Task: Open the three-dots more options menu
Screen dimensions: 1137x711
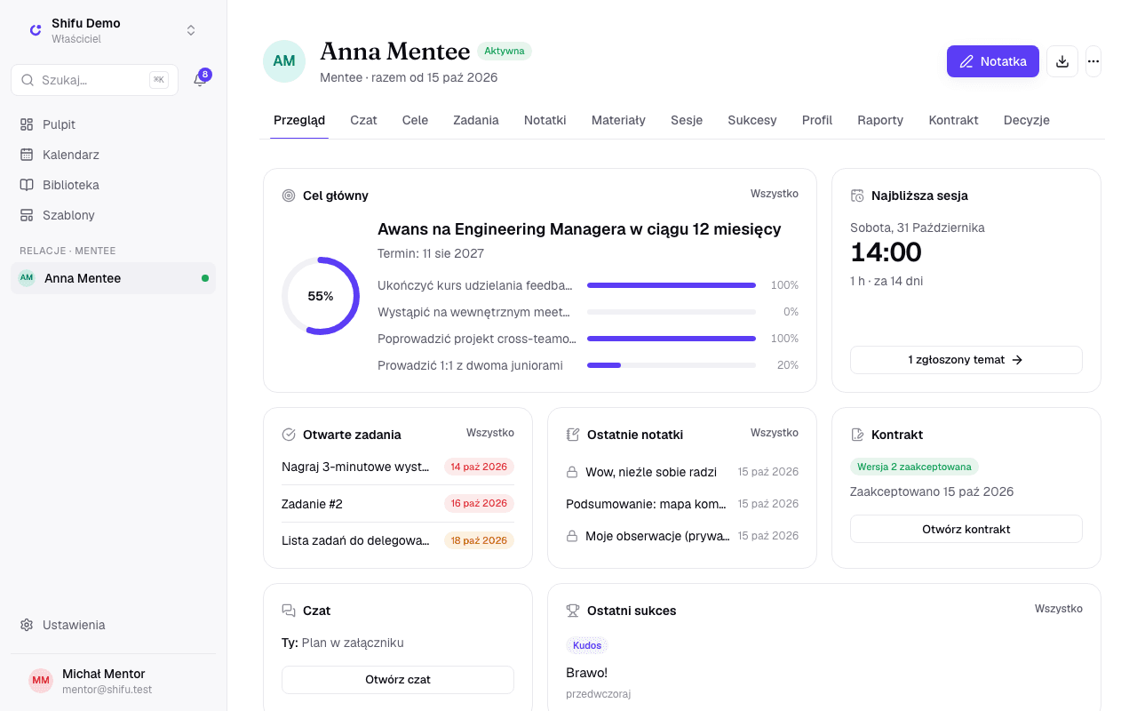Action: (1093, 61)
